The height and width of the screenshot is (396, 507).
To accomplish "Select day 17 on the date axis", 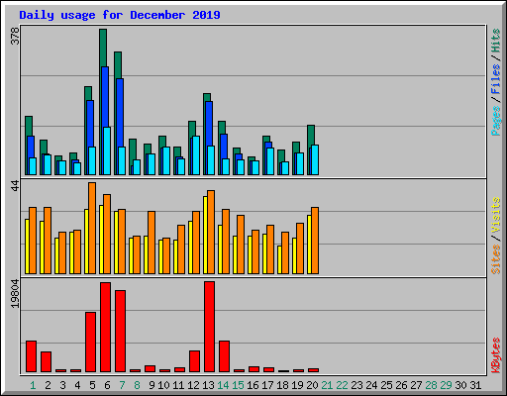I will (x=267, y=385).
